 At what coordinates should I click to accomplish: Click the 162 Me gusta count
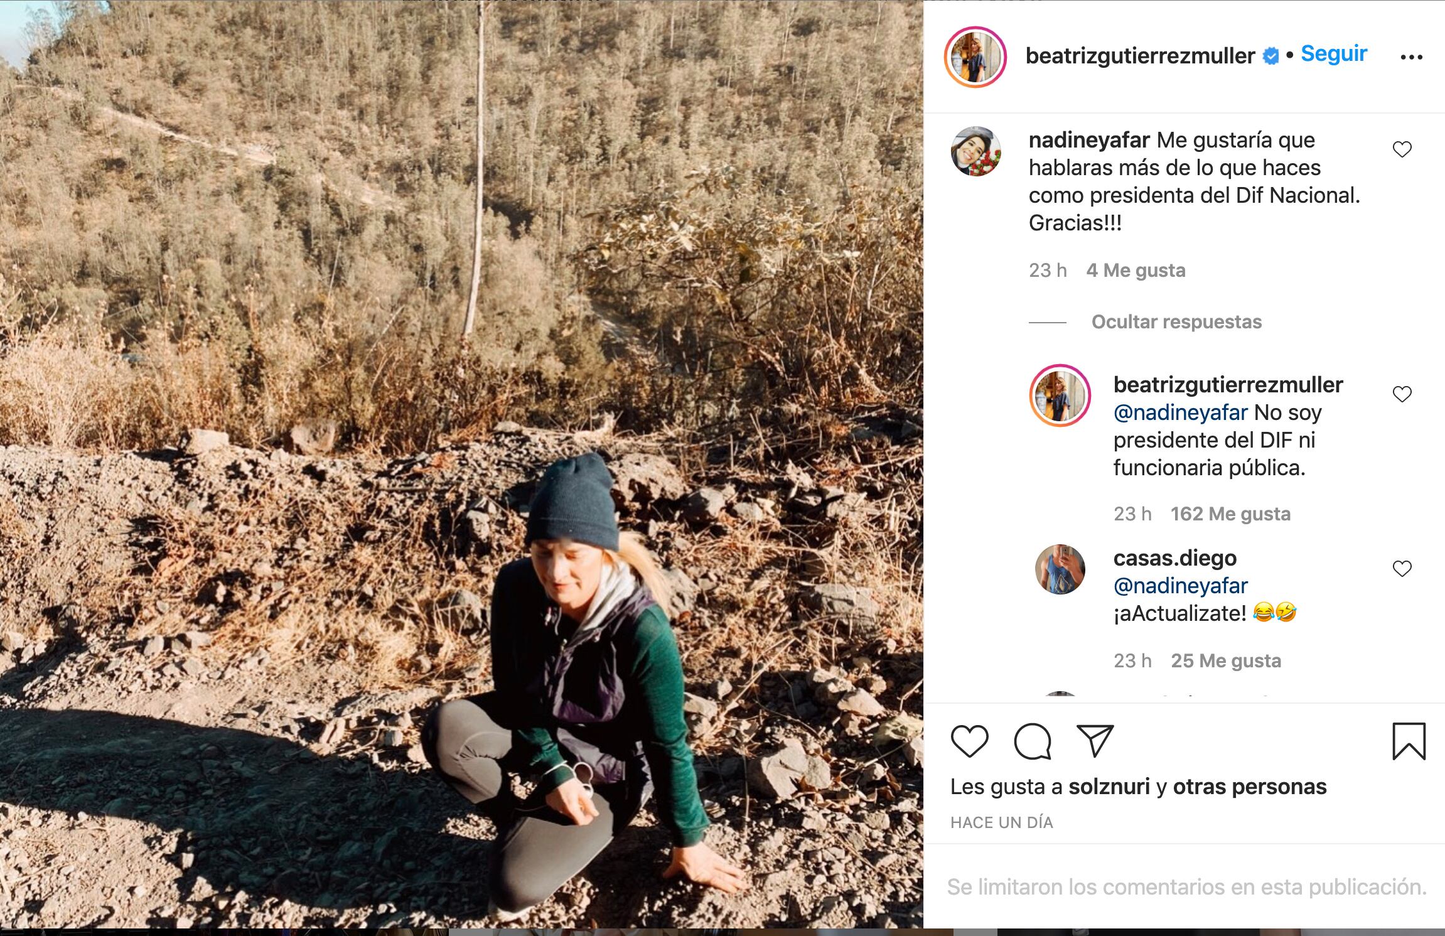[1230, 514]
